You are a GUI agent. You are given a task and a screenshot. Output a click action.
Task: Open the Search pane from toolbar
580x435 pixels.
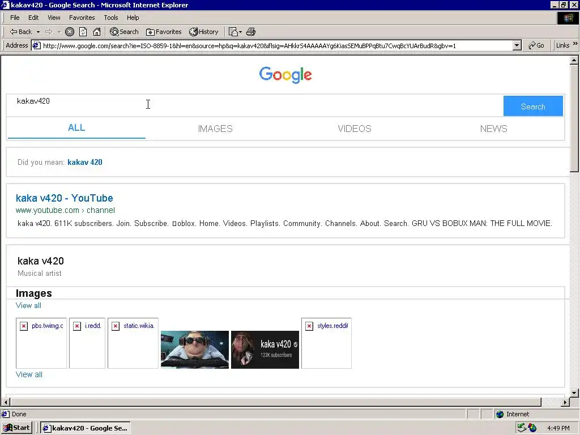124,32
